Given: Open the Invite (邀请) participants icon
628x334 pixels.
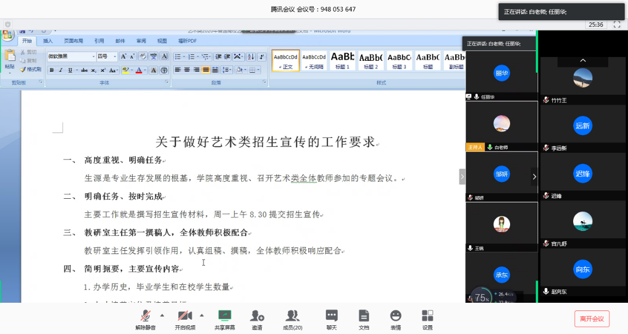Looking at the screenshot, I should coord(257,316).
